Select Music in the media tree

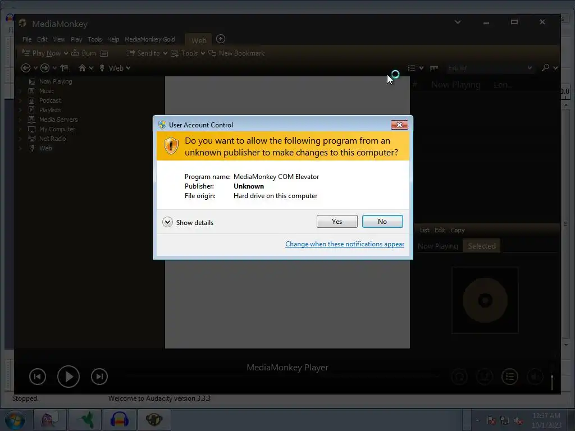click(x=47, y=91)
